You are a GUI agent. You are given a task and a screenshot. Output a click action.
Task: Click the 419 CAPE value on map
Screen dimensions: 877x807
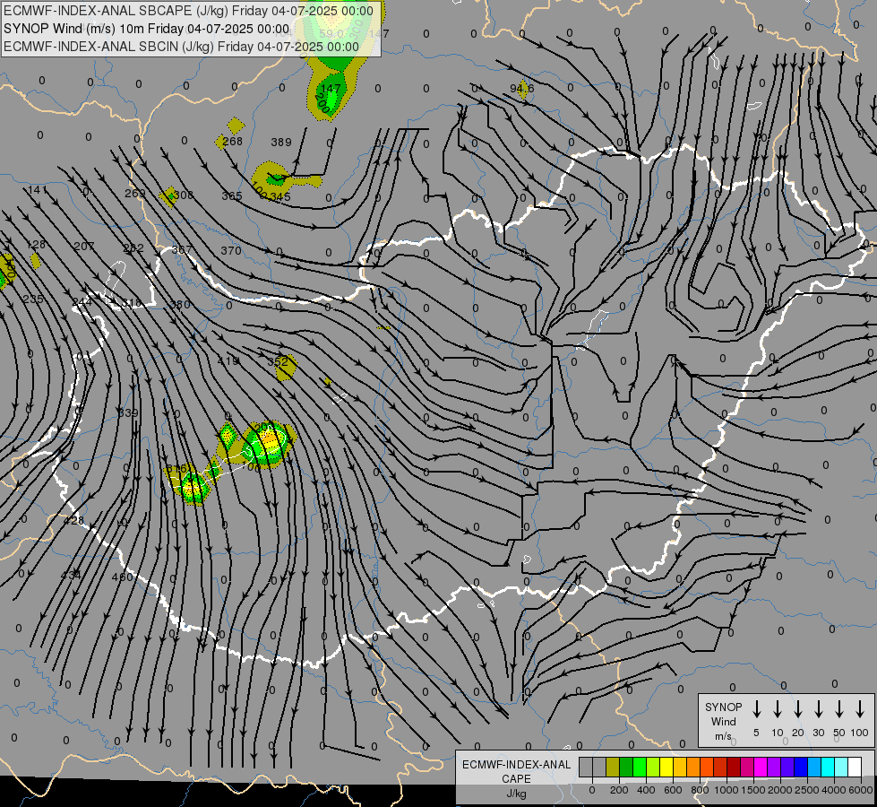[x=228, y=361]
